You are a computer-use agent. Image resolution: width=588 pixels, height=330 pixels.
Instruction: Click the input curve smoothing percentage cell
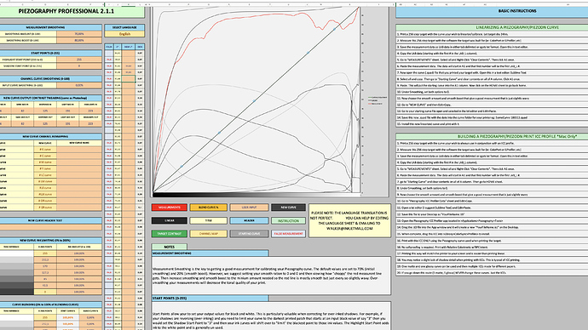[x=79, y=85]
